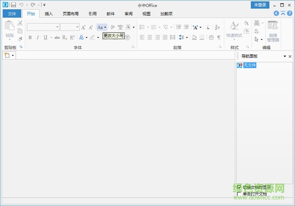Switch to the 插入 ribbon tab
Screen dimensions: 295x206
point(48,14)
